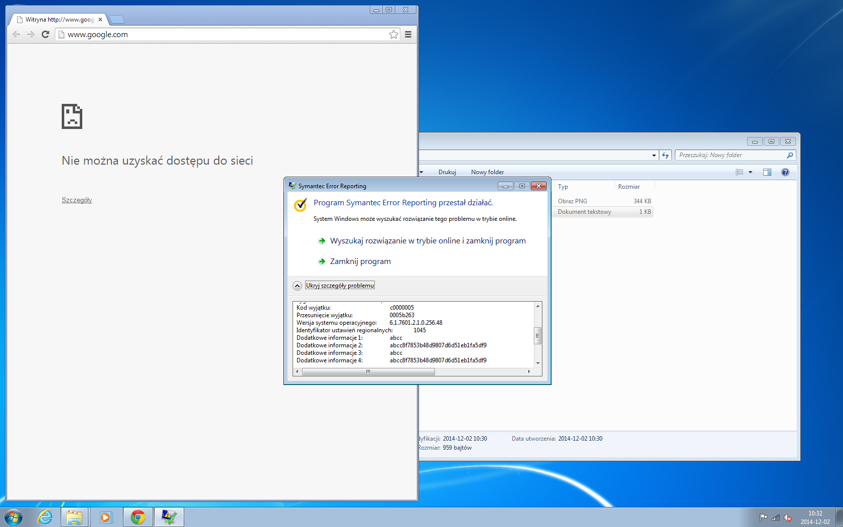
Task: Click the details scroll-left arrow
Action: click(297, 371)
